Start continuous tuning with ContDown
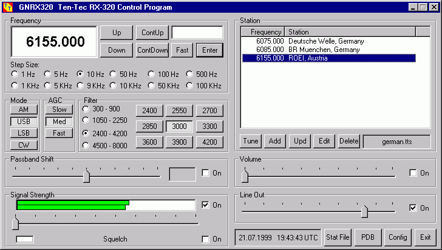442x250 pixels. click(152, 50)
